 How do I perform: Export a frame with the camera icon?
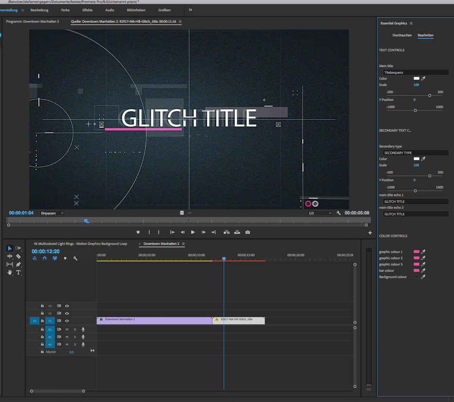click(x=247, y=232)
